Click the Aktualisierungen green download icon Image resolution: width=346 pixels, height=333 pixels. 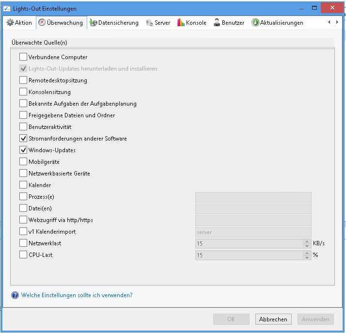tap(255, 23)
